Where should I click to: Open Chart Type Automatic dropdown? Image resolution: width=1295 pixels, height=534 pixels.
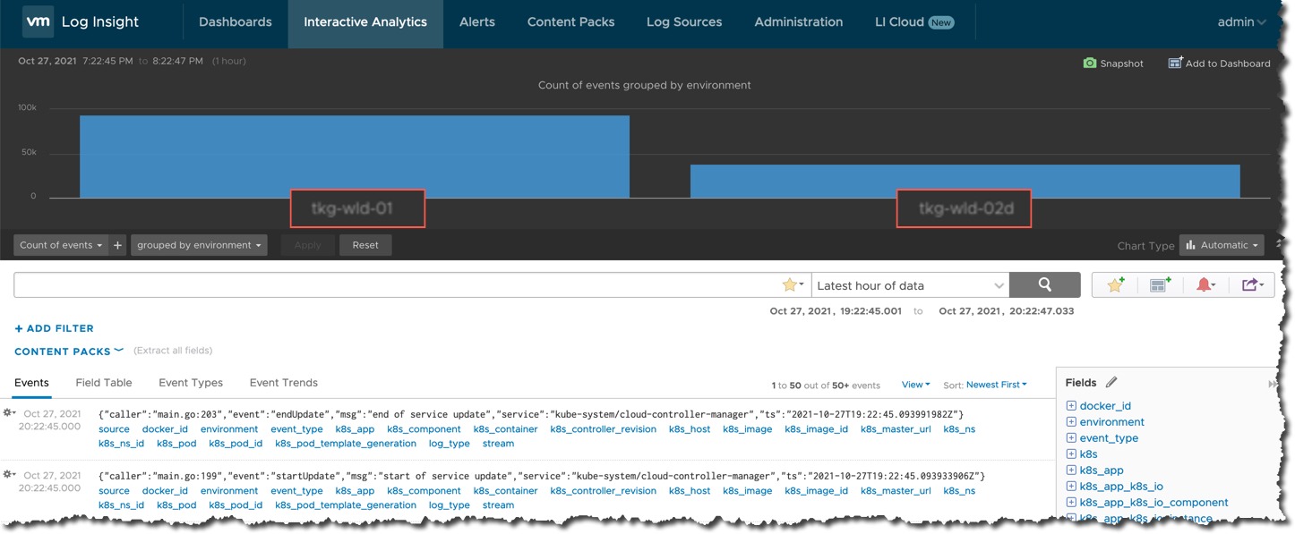point(1222,245)
